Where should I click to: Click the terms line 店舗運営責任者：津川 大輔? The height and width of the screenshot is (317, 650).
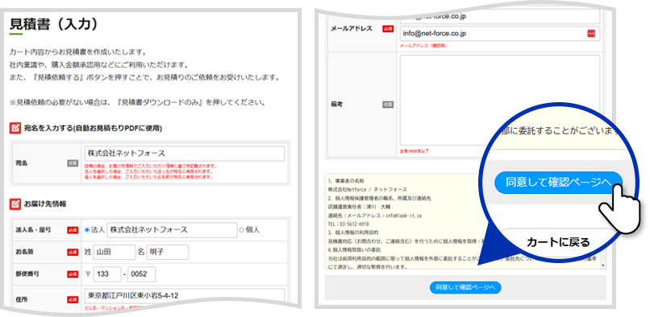tap(359, 207)
